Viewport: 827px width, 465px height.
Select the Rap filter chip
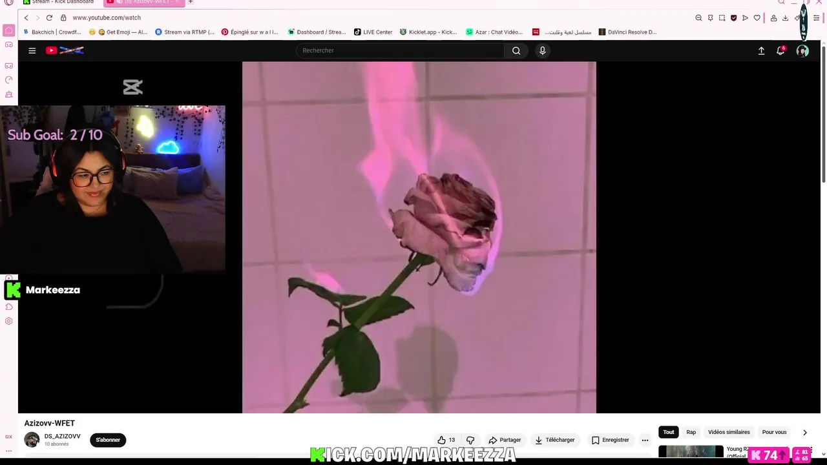click(x=691, y=432)
